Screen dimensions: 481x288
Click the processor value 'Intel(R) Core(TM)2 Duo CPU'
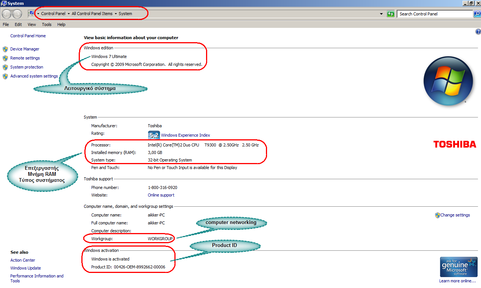(173, 145)
